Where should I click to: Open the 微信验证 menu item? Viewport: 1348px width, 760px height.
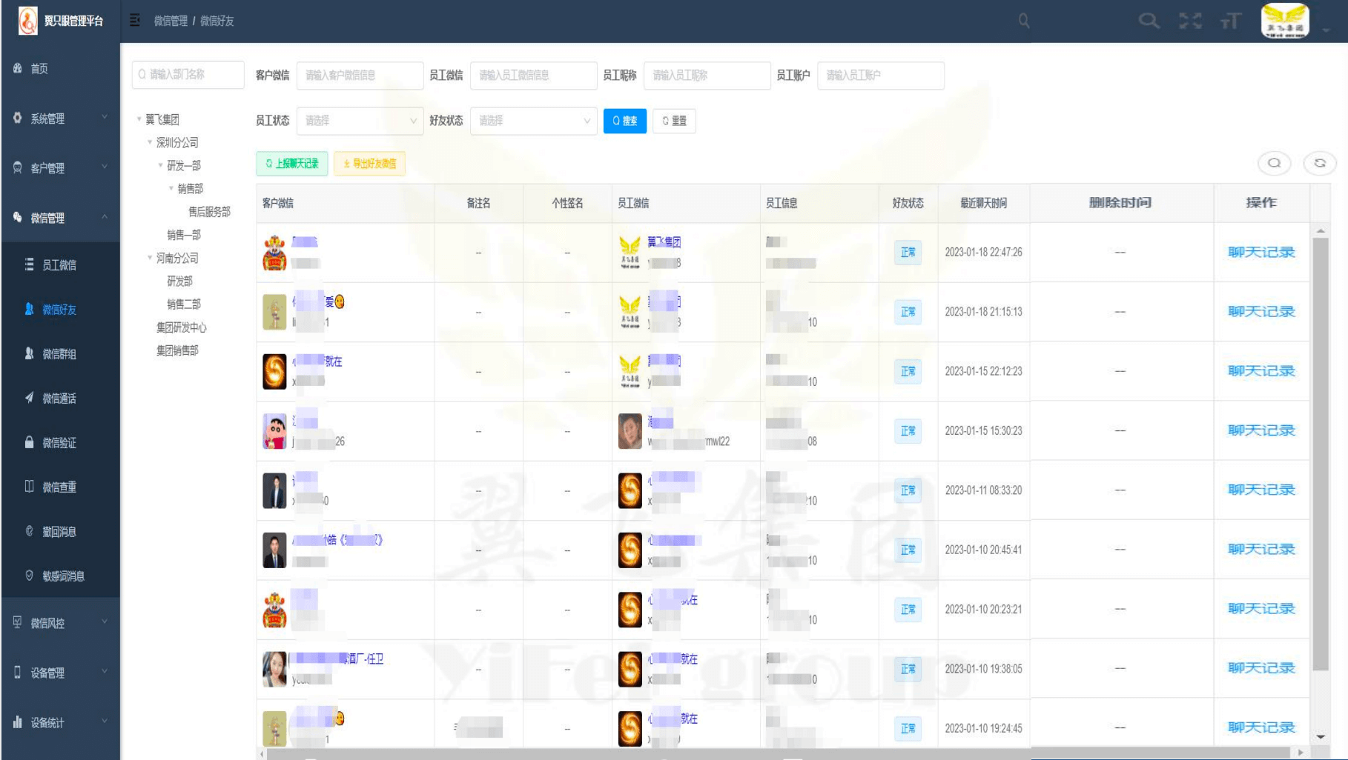click(x=61, y=442)
